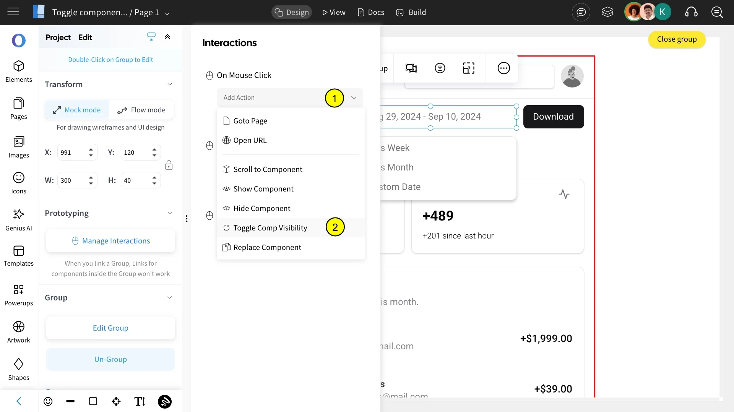Image resolution: width=734 pixels, height=412 pixels.
Task: Select the rounded rectangle tool in bottom toolbar
Action: coord(93,401)
